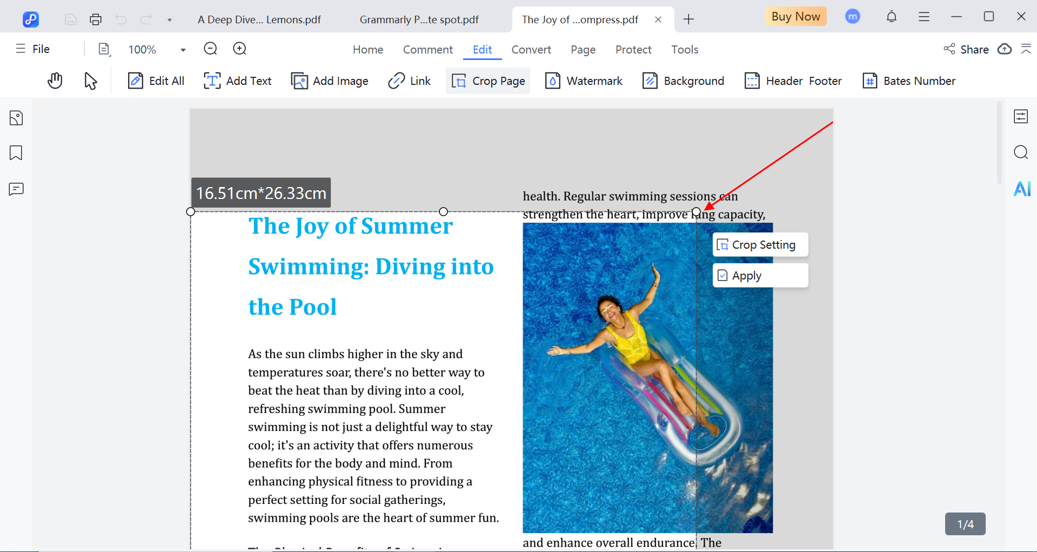Open the File menu
The image size is (1037, 552).
pyautogui.click(x=33, y=49)
